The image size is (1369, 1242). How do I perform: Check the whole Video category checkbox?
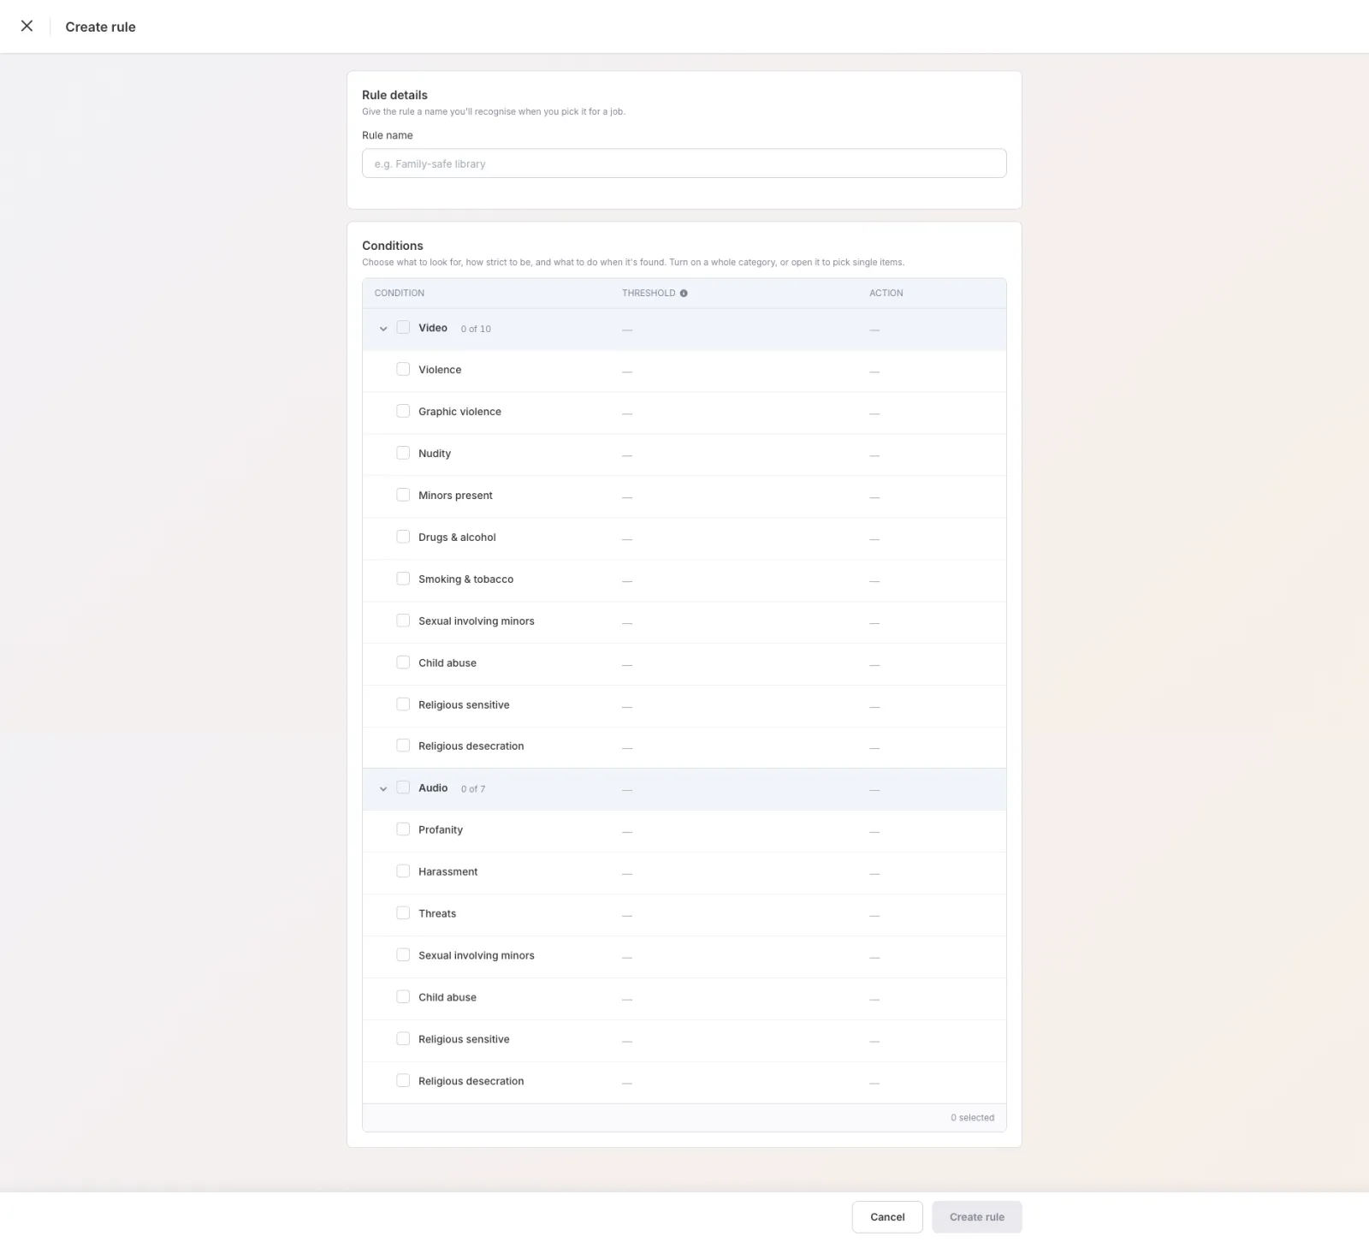403,328
